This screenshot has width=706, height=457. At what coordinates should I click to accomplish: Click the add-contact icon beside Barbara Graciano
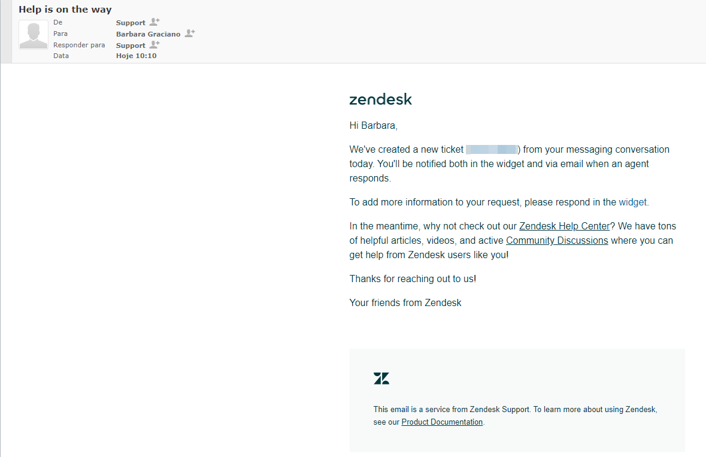pos(189,34)
